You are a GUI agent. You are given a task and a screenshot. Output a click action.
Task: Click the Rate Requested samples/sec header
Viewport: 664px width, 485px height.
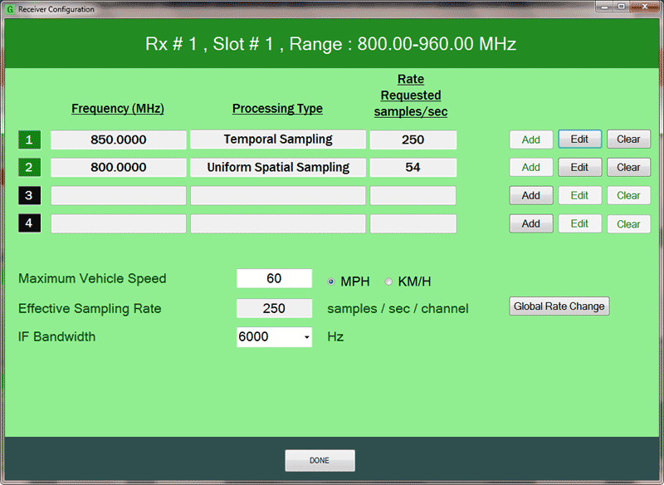tap(410, 95)
